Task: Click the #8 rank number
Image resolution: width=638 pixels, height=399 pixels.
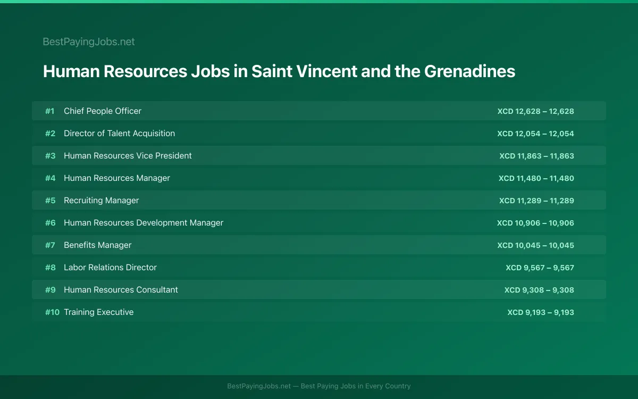Action: click(x=50, y=268)
